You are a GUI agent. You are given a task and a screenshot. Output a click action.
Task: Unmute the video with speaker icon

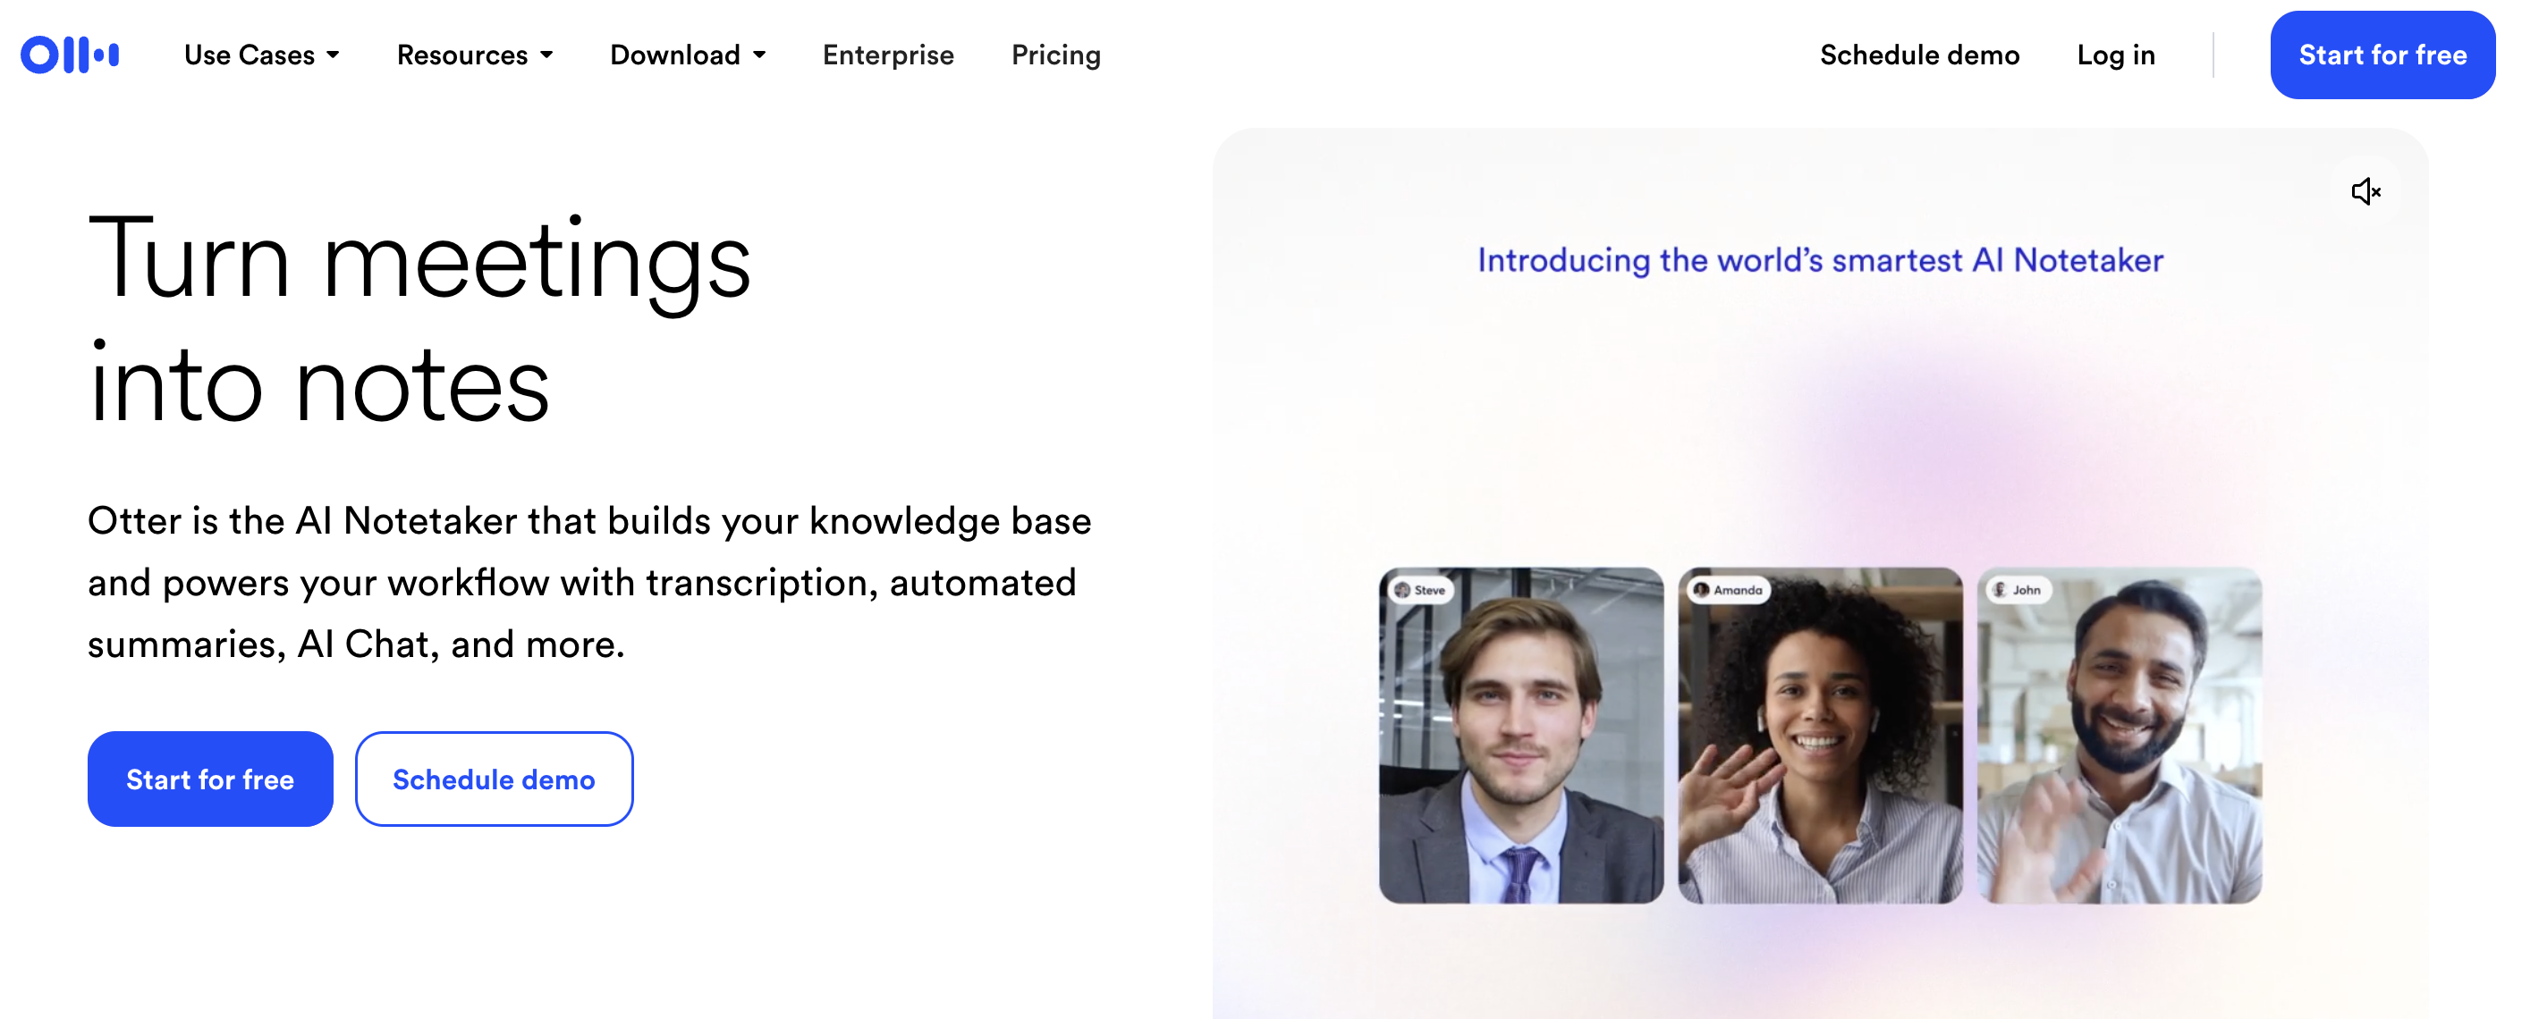coord(2365,191)
